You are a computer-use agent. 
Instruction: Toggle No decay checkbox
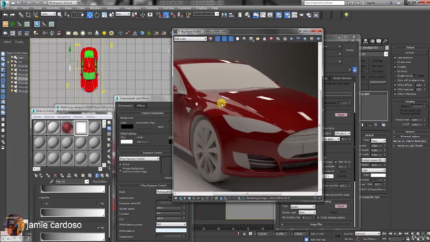pos(395,71)
